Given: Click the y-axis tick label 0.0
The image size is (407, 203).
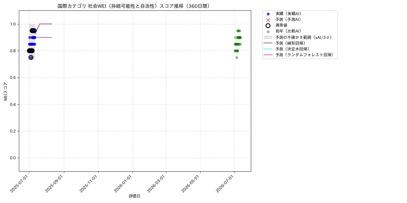Looking at the screenshot, I should [13, 158].
